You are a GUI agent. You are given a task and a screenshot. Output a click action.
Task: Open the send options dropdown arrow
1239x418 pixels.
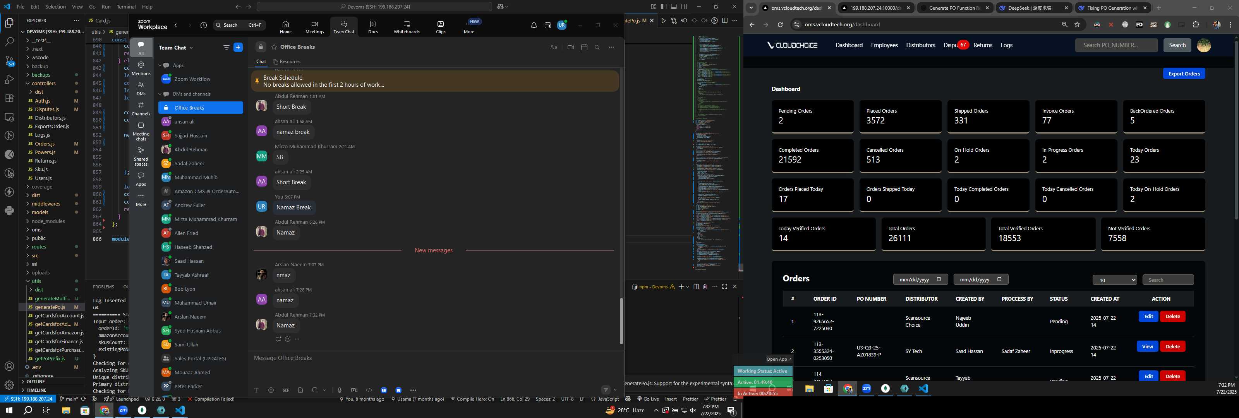click(x=615, y=390)
